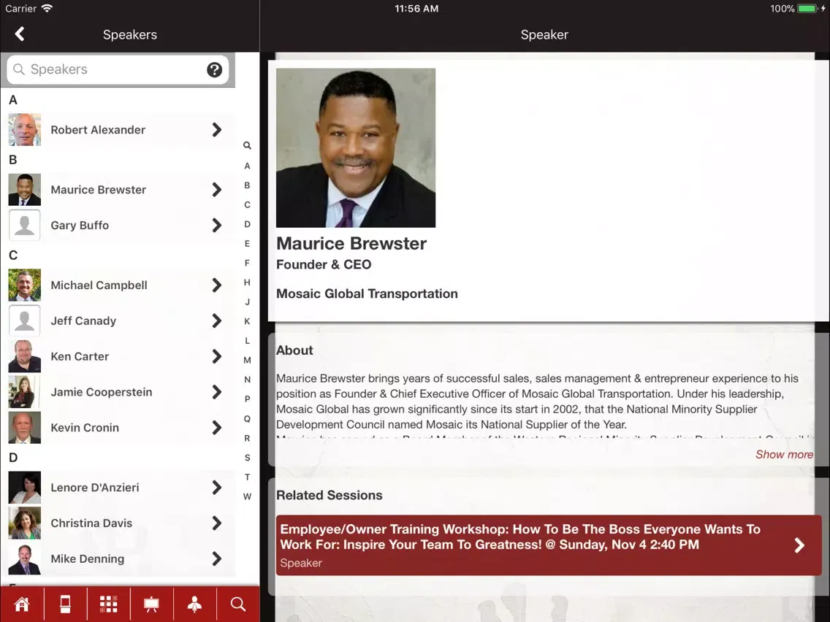Image resolution: width=830 pixels, height=622 pixels.
Task: Open Kevin Cronin's row chevron
Action: (x=216, y=428)
